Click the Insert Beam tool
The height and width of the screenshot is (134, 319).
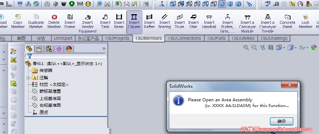pos(119,21)
